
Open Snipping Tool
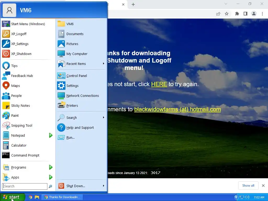coord(28,125)
